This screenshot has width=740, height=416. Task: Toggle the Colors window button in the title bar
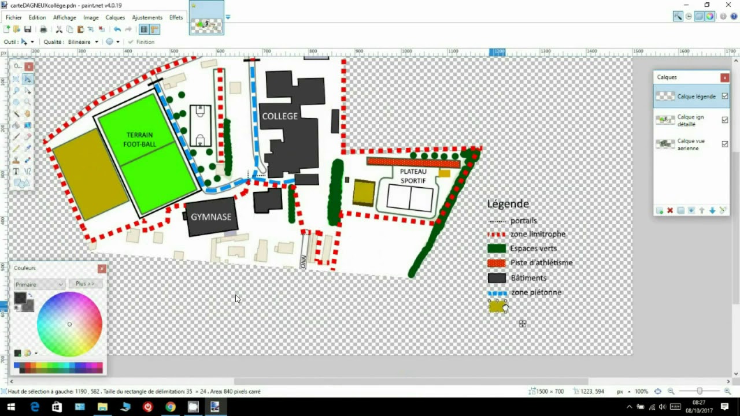click(709, 16)
